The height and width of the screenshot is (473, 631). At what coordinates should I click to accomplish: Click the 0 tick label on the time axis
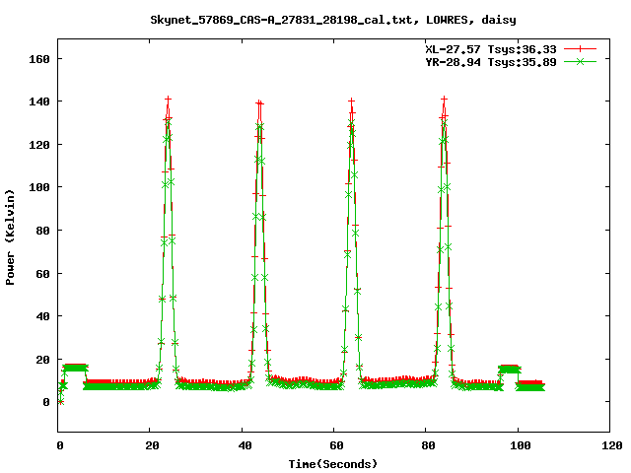(60, 445)
